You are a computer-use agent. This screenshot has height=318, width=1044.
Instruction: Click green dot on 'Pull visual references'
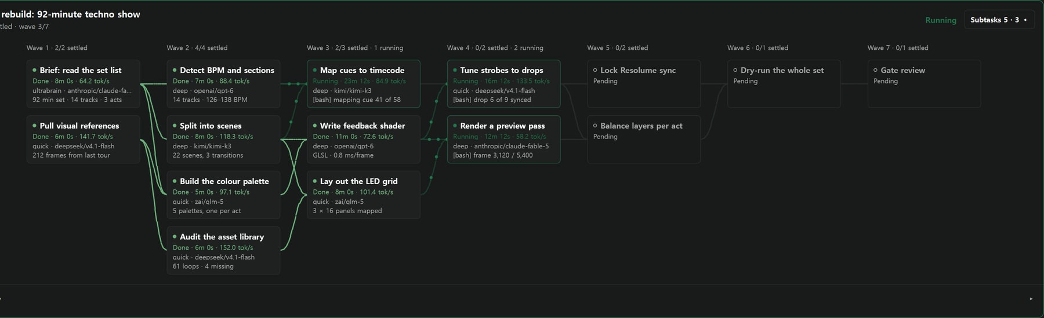tap(34, 126)
